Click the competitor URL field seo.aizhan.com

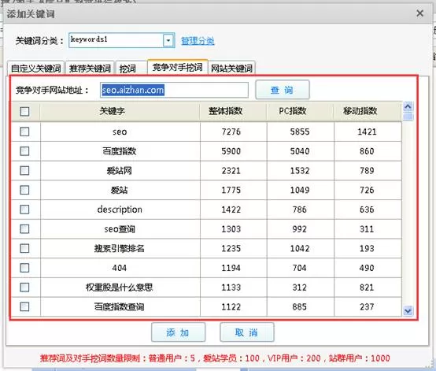pos(174,90)
